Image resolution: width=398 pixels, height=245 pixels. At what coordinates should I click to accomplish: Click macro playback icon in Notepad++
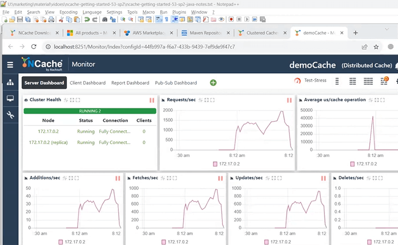(247, 19)
